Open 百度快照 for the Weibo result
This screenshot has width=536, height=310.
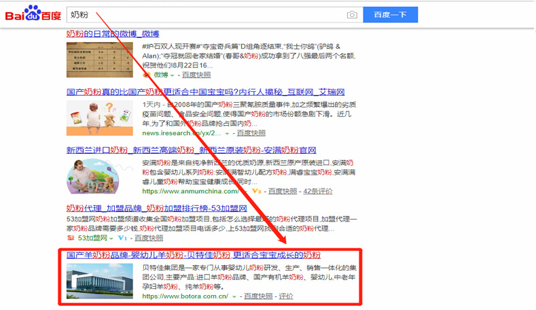pyautogui.click(x=196, y=75)
